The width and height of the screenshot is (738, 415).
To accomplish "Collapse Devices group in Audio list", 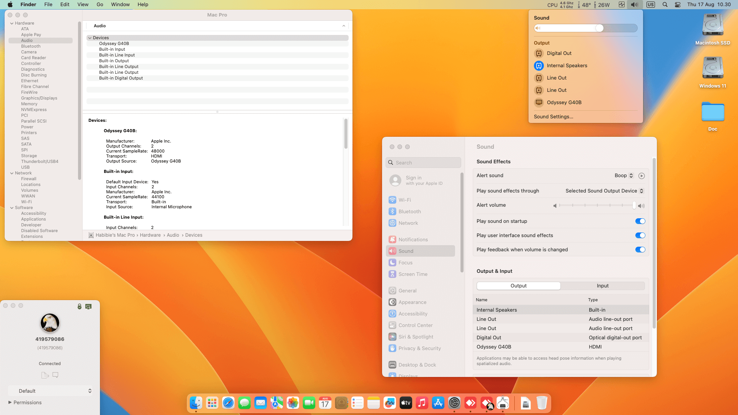I will coord(90,38).
